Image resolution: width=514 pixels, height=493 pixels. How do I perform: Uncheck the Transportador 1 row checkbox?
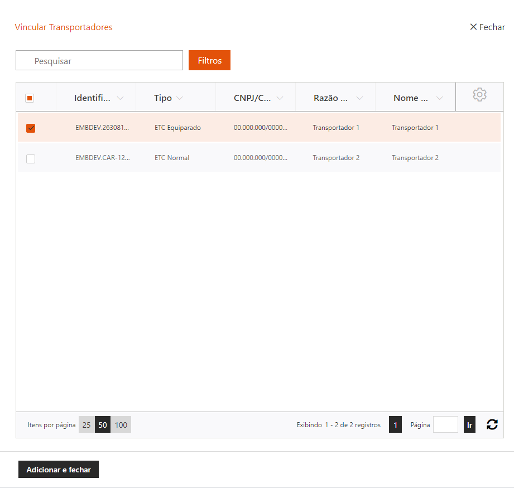coord(31,128)
